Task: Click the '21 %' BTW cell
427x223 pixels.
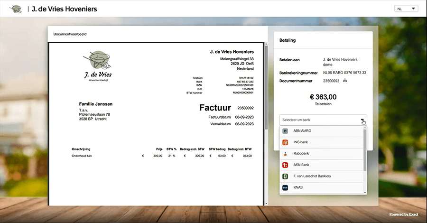Action: point(172,156)
